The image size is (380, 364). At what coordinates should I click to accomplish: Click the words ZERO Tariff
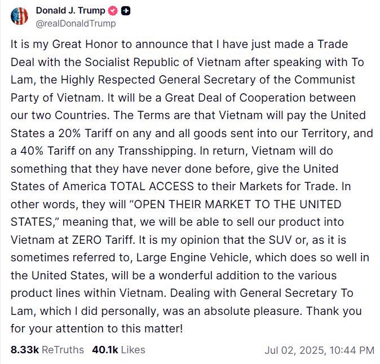click(104, 240)
